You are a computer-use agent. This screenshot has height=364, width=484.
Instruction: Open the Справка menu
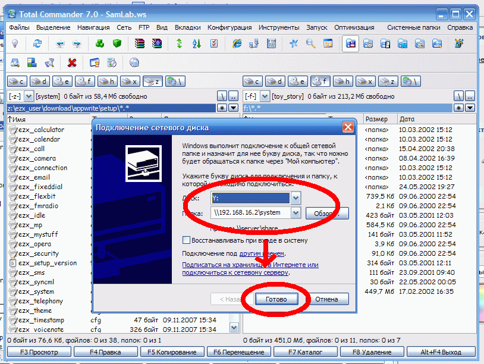click(x=460, y=27)
